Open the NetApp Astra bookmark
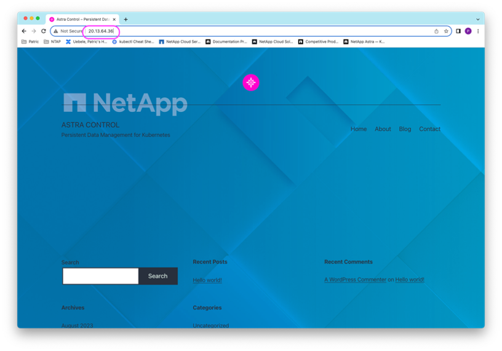This screenshot has width=502, height=351. pyautogui.click(x=364, y=42)
